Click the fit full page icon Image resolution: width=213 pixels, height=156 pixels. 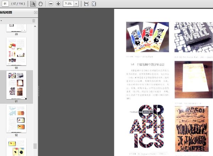tap(94, 4)
